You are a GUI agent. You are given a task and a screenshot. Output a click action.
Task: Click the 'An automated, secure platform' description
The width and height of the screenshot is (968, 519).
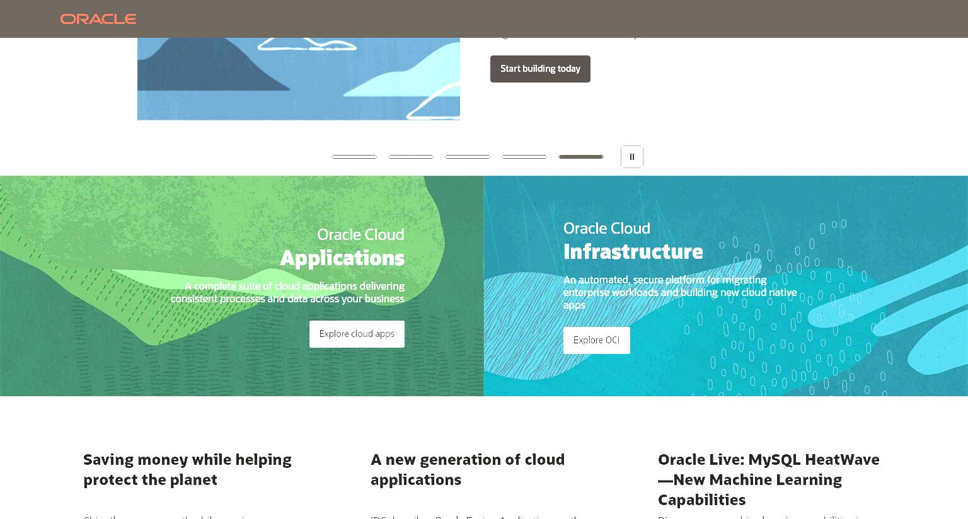[680, 292]
